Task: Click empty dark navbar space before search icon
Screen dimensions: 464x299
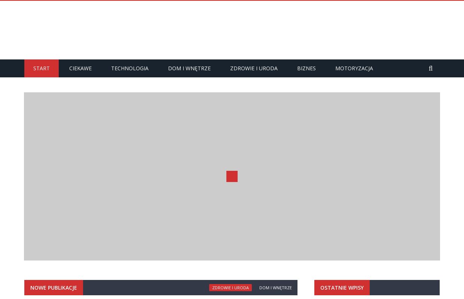Action: tap(400, 68)
